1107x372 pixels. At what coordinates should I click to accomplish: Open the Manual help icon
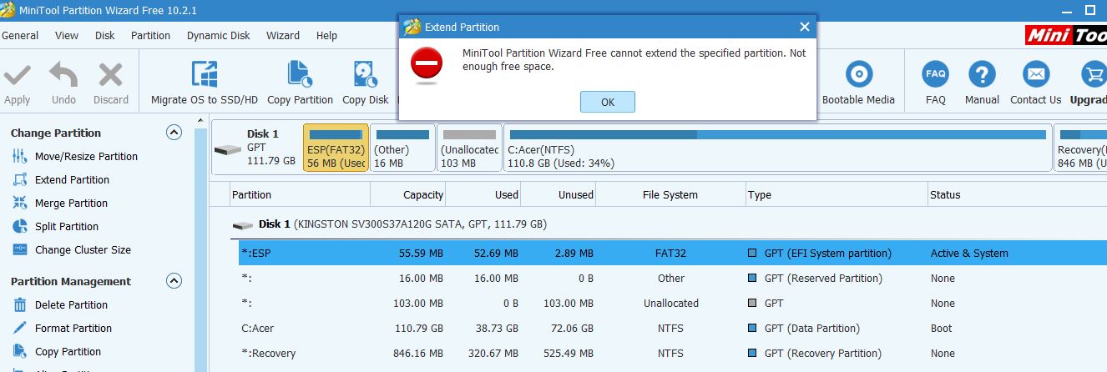982,83
